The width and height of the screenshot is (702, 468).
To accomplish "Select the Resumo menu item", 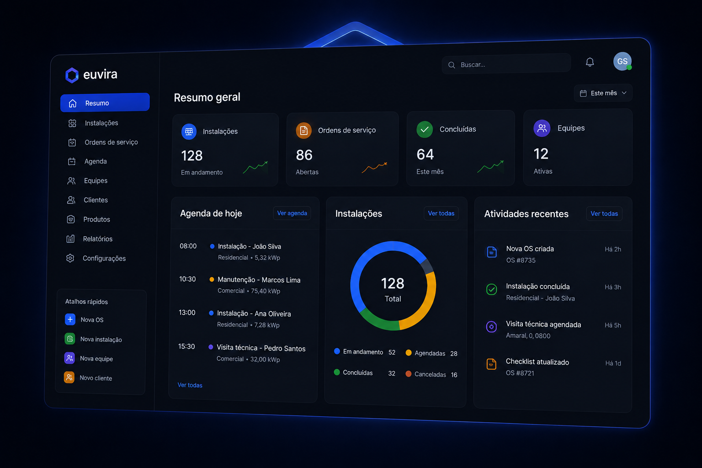I will pos(105,102).
